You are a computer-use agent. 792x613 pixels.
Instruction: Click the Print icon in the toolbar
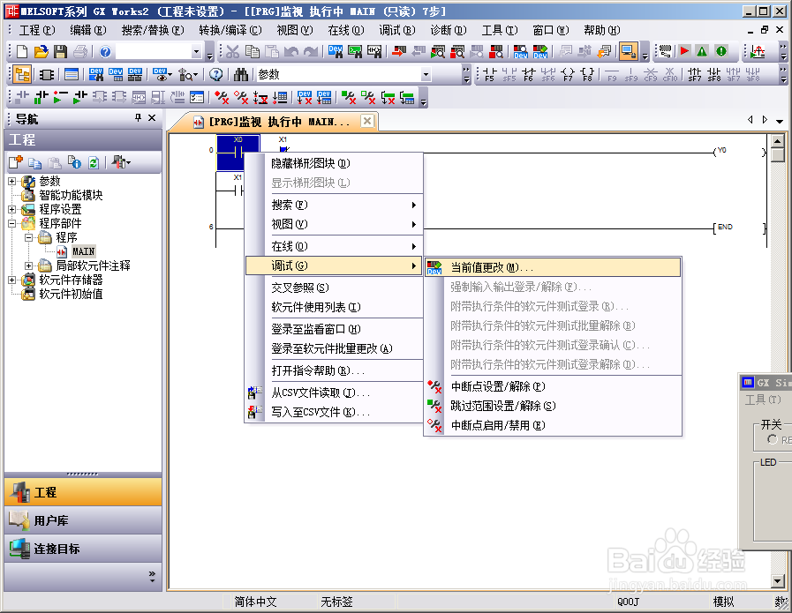pos(79,51)
